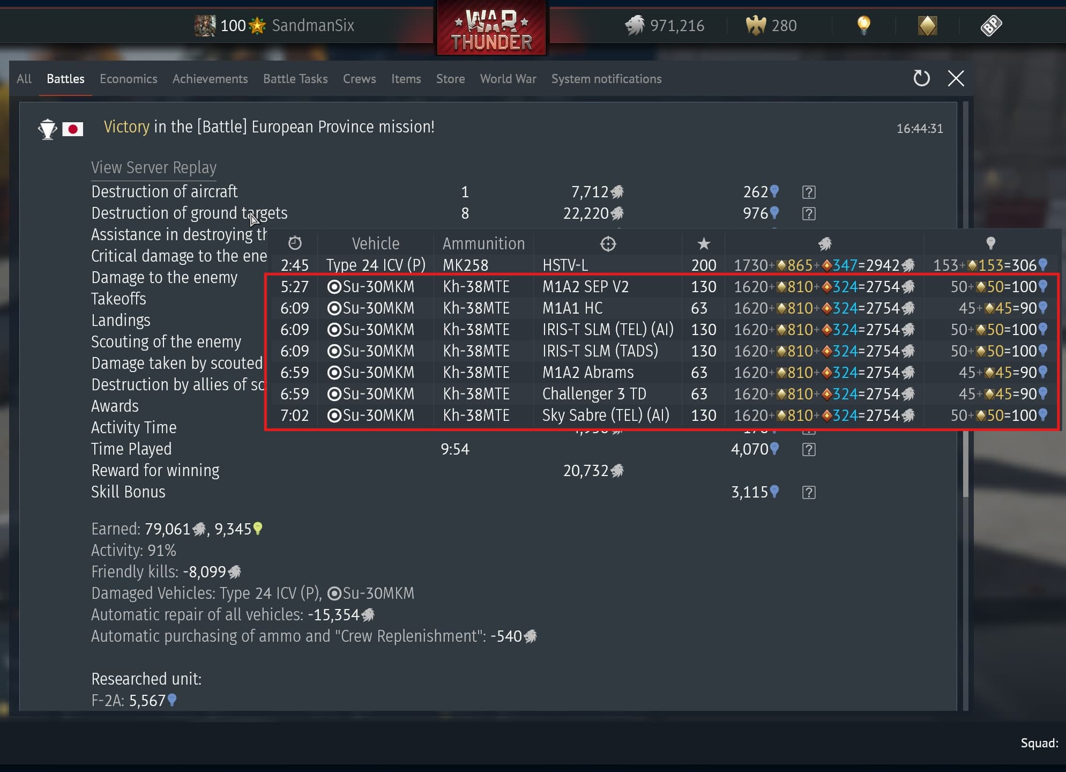Open the Battle Pass BP icon

(x=991, y=25)
